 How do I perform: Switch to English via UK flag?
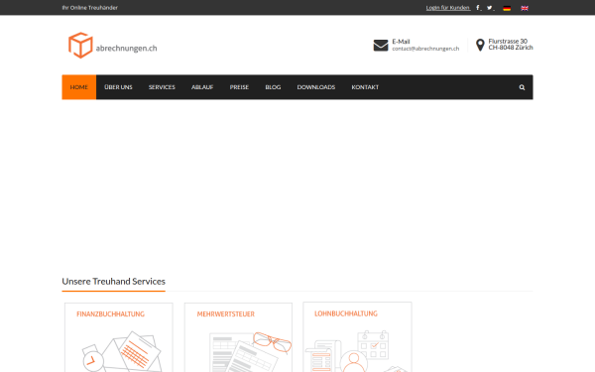point(525,8)
